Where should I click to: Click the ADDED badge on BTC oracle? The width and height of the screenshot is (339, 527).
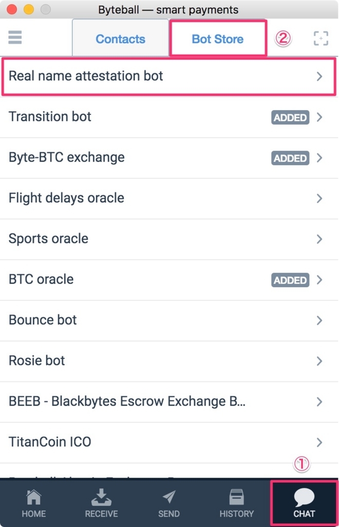(x=290, y=280)
